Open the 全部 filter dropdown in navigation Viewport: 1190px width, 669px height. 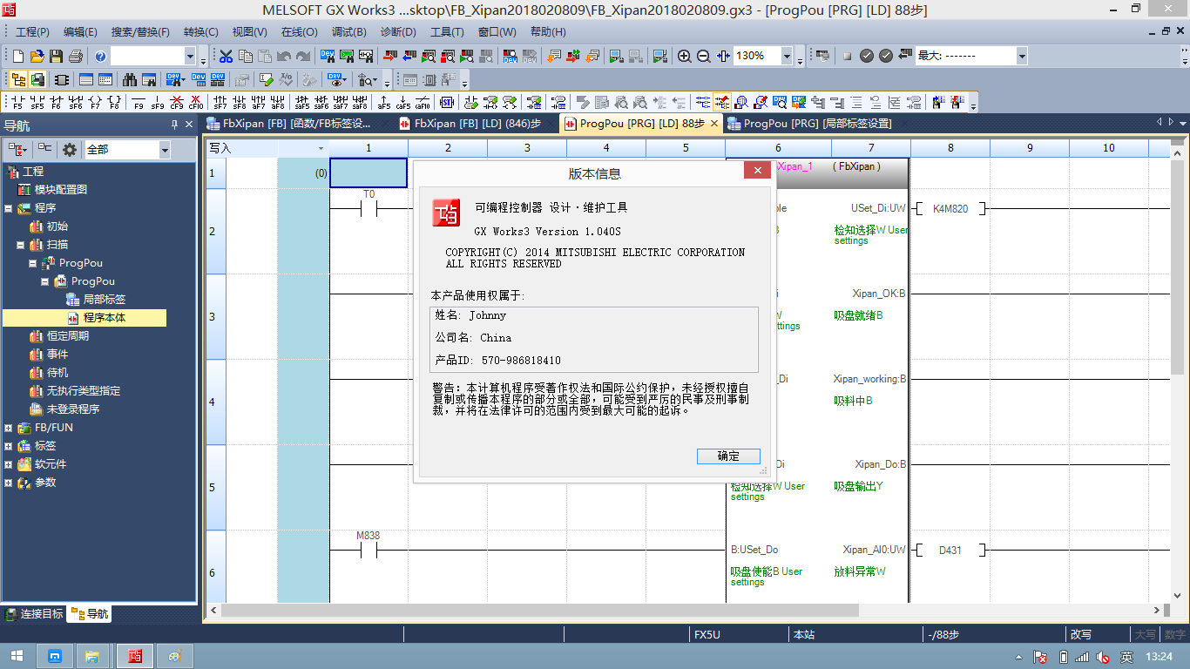coord(165,150)
